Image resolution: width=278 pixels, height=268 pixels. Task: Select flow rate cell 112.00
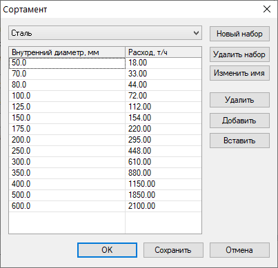coord(163,107)
